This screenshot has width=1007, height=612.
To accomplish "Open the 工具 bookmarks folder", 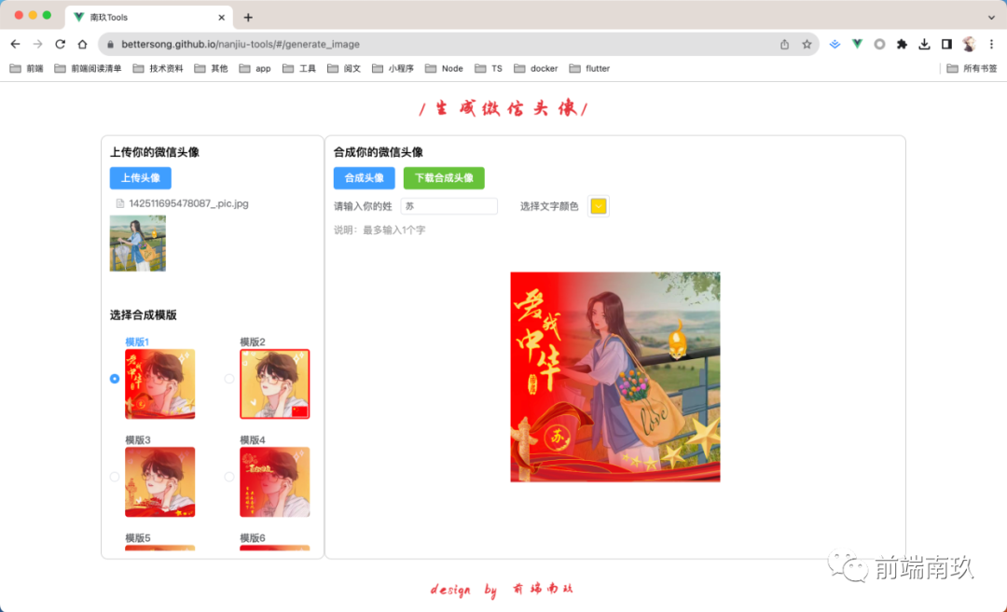I will (x=299, y=68).
